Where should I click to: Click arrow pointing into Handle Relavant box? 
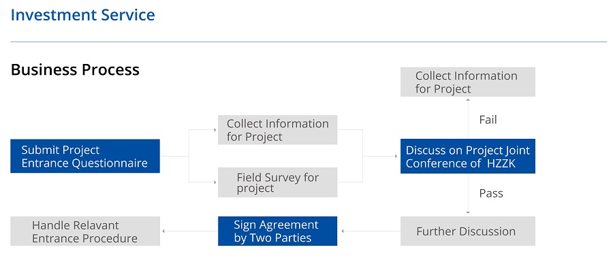coord(163,231)
